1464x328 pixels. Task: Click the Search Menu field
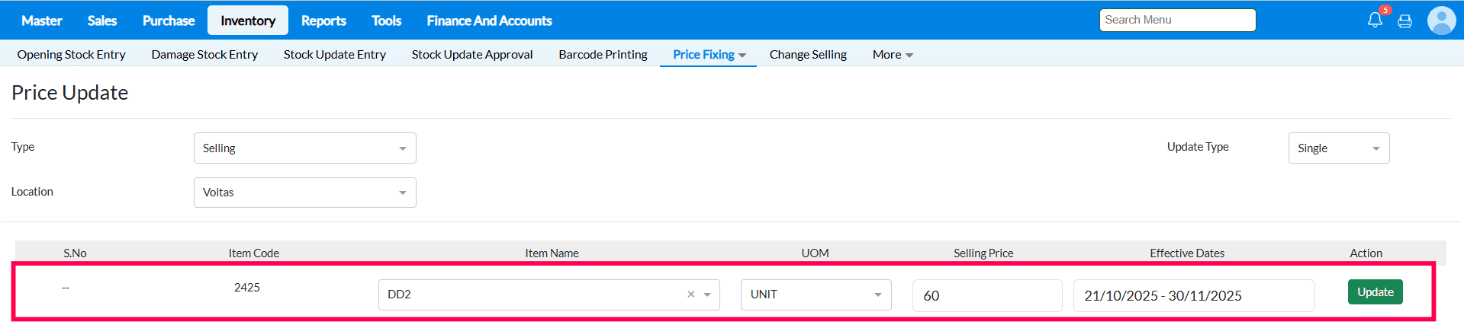pyautogui.click(x=1177, y=20)
